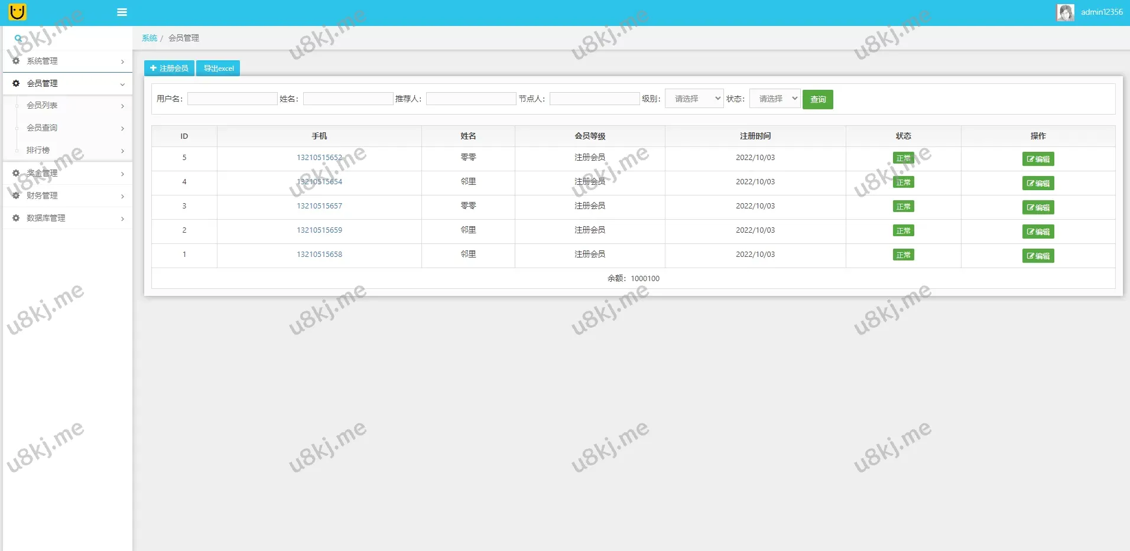Toggle the hamburger sidebar menu icon
The height and width of the screenshot is (551, 1130).
coord(122,12)
